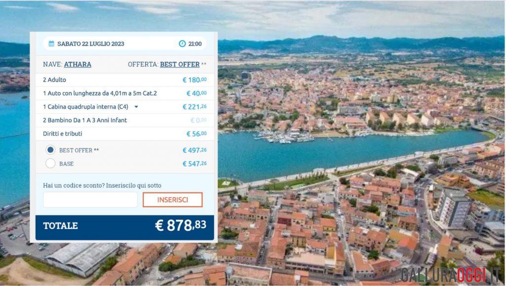
Task: Click the departure time 21:00
Action: pyautogui.click(x=195, y=44)
